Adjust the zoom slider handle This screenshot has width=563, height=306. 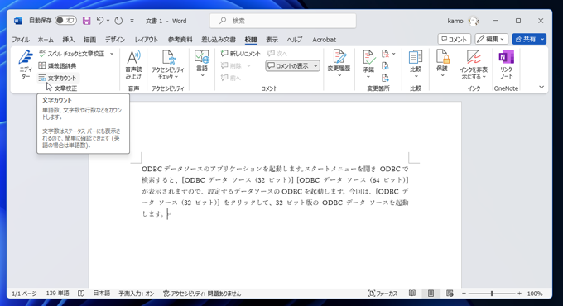pos(492,294)
